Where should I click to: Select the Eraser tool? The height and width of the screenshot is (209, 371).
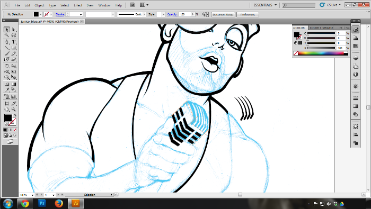coord(14,59)
